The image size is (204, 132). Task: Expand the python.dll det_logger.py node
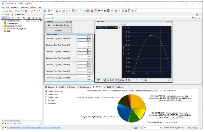coord(3,28)
